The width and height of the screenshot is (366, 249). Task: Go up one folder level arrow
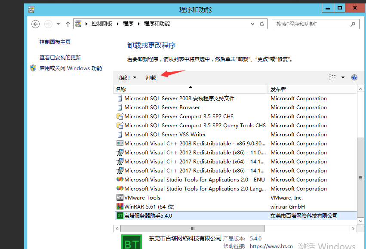click(68, 24)
